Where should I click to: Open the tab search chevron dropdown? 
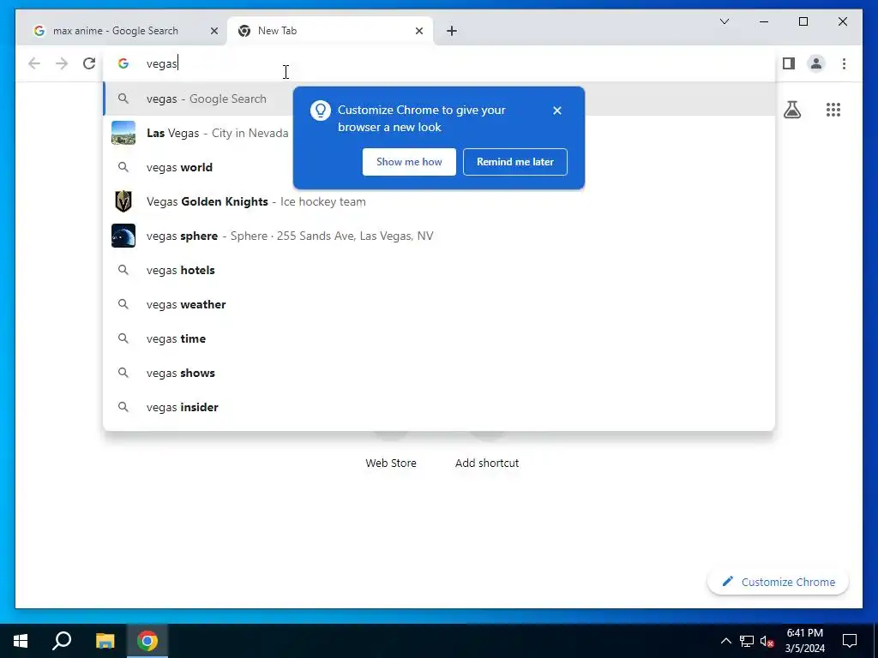(x=724, y=21)
